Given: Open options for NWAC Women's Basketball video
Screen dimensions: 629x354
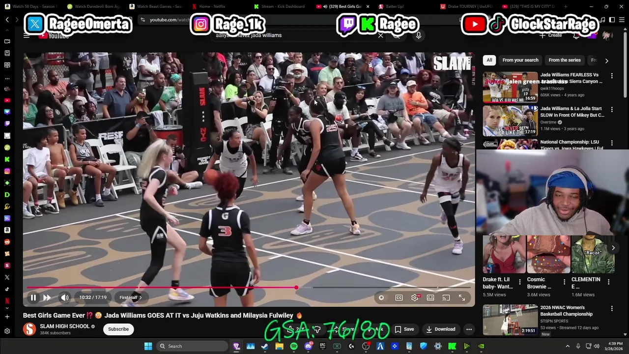Looking at the screenshot, I should click(612, 309).
